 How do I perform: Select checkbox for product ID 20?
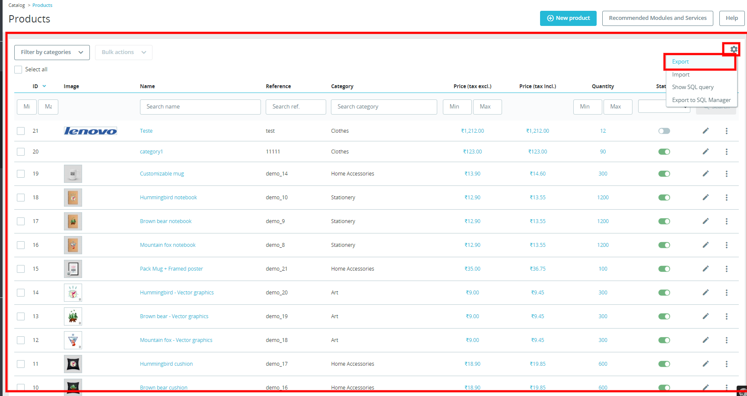21,152
